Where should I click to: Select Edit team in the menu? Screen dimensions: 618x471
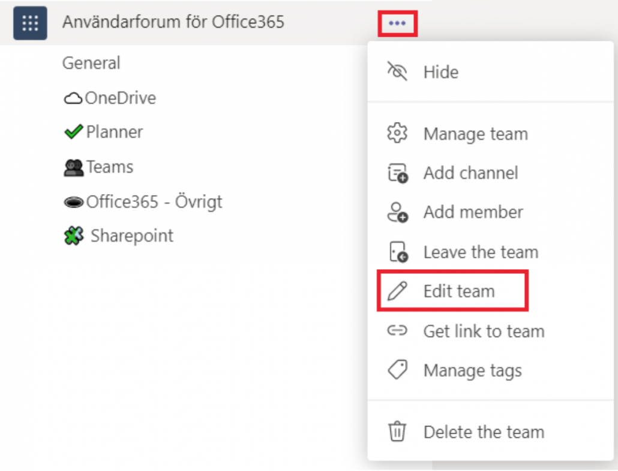click(491, 291)
